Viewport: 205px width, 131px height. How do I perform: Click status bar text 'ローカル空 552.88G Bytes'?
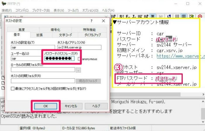pyautogui.click(x=78, y=128)
